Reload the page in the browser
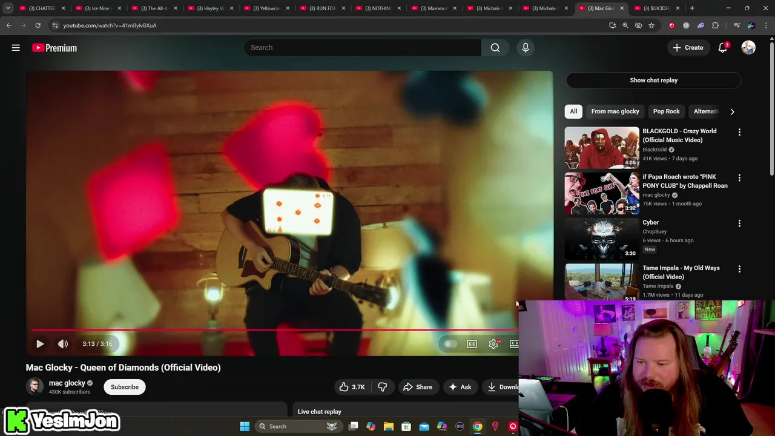 pyautogui.click(x=38, y=25)
